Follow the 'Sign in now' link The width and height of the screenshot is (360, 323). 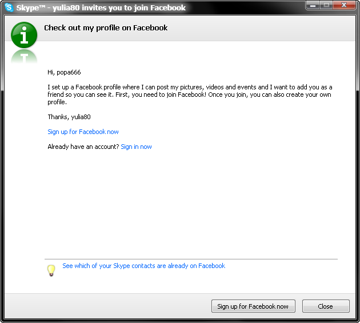(x=136, y=147)
